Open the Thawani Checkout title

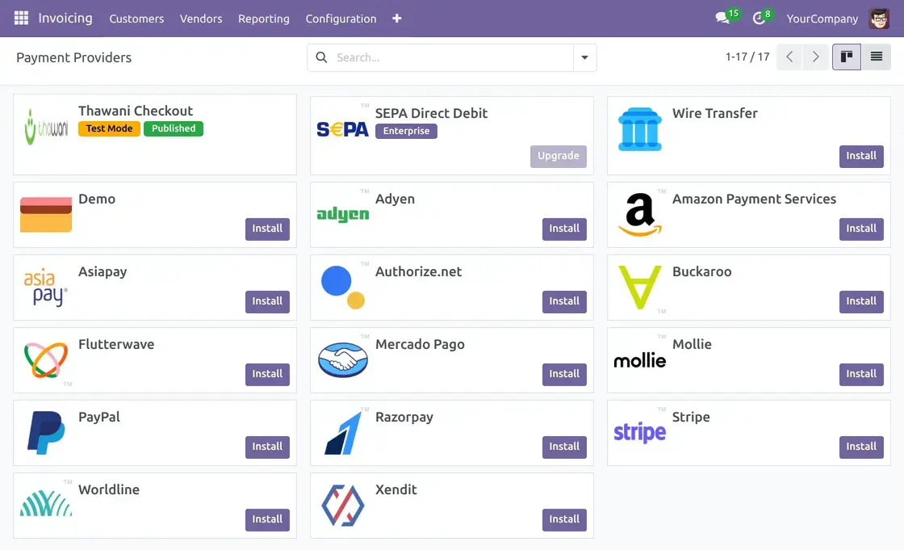coord(136,111)
